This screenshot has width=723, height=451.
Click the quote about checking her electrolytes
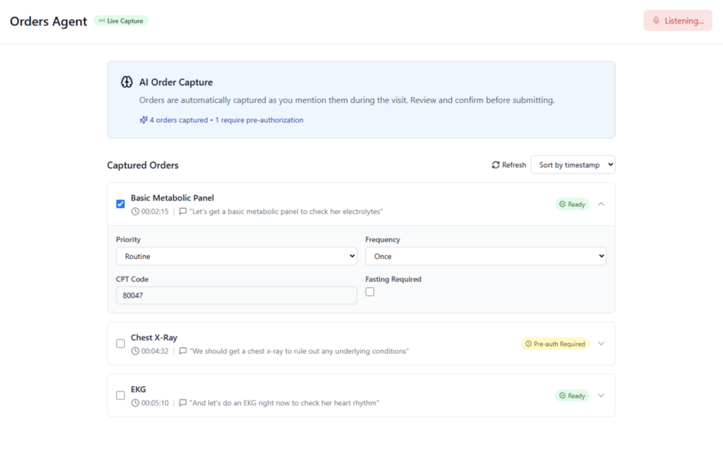[286, 212]
